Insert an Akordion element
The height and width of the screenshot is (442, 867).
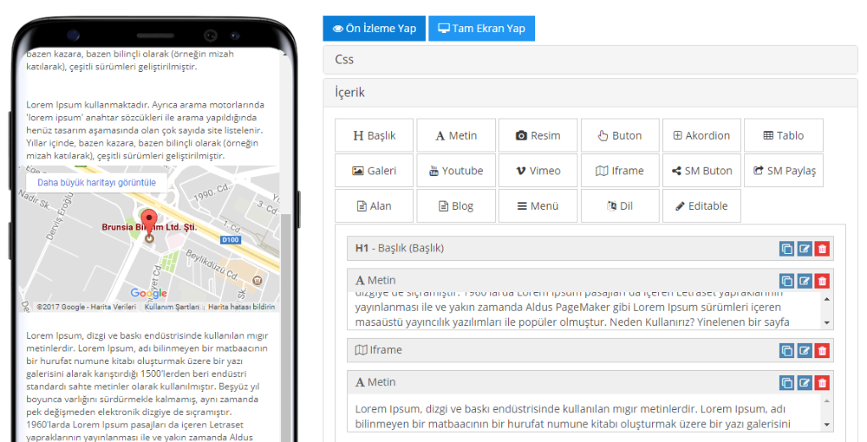(701, 135)
